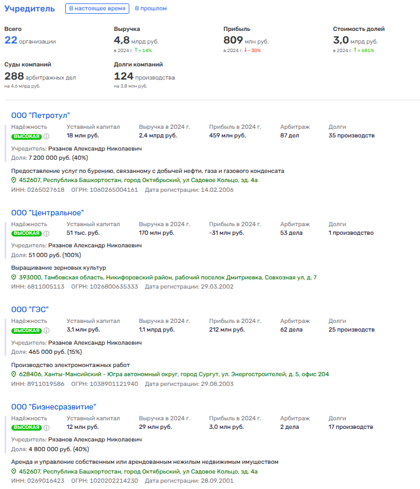Click info icon beside Бизнесразвитие reliability badge

[47, 427]
